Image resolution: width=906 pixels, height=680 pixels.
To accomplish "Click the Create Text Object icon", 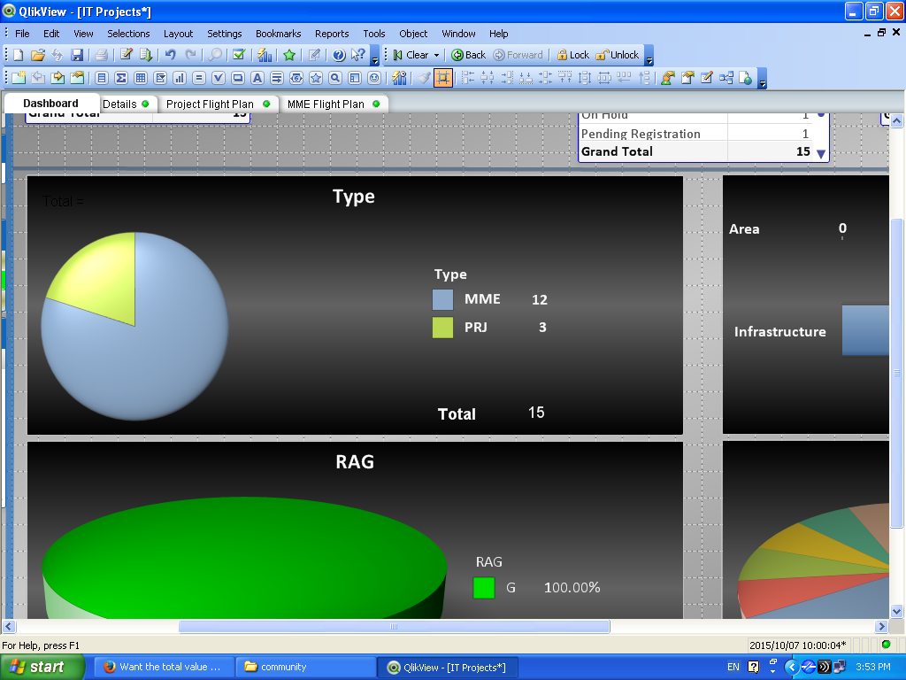I will pyautogui.click(x=257, y=78).
